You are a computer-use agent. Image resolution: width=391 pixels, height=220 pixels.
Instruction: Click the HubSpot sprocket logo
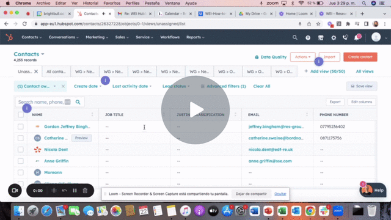click(9, 37)
